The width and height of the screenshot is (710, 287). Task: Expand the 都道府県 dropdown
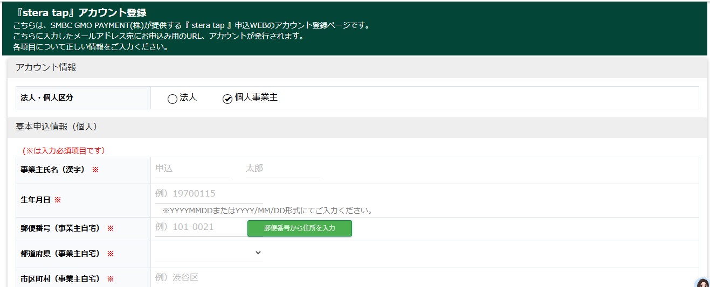(209, 253)
